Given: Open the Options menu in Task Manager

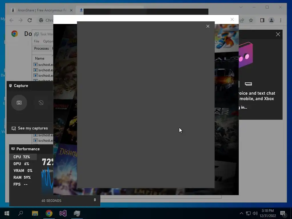Looking at the screenshot, I should coord(48,41).
